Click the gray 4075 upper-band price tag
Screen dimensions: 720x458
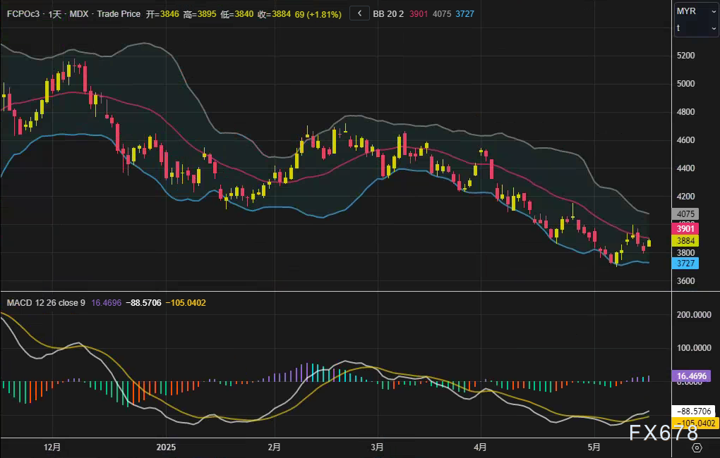686,214
